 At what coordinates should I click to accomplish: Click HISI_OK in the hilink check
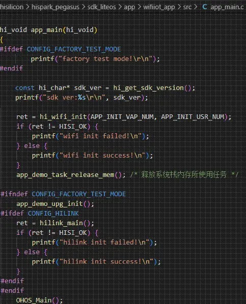73,233
